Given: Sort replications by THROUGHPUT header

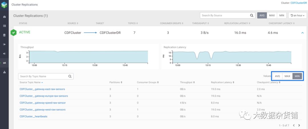Looking at the screenshot, I should point(200,23).
